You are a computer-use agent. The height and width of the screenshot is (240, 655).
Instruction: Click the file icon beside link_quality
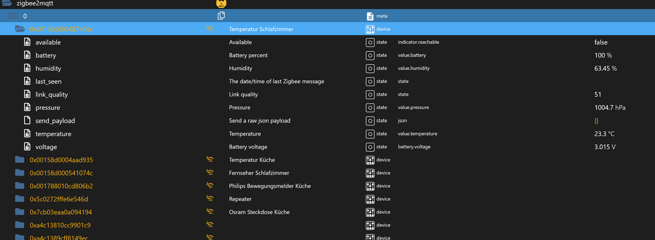tap(27, 94)
